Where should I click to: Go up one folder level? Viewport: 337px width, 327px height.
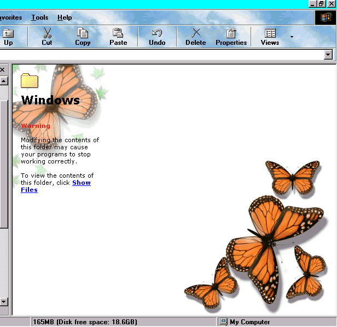click(x=8, y=37)
